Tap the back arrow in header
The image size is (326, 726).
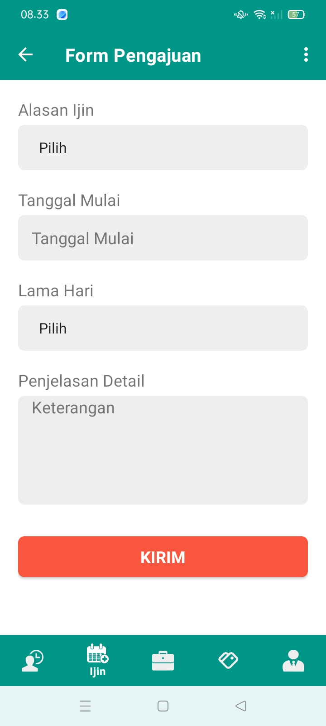pyautogui.click(x=26, y=55)
